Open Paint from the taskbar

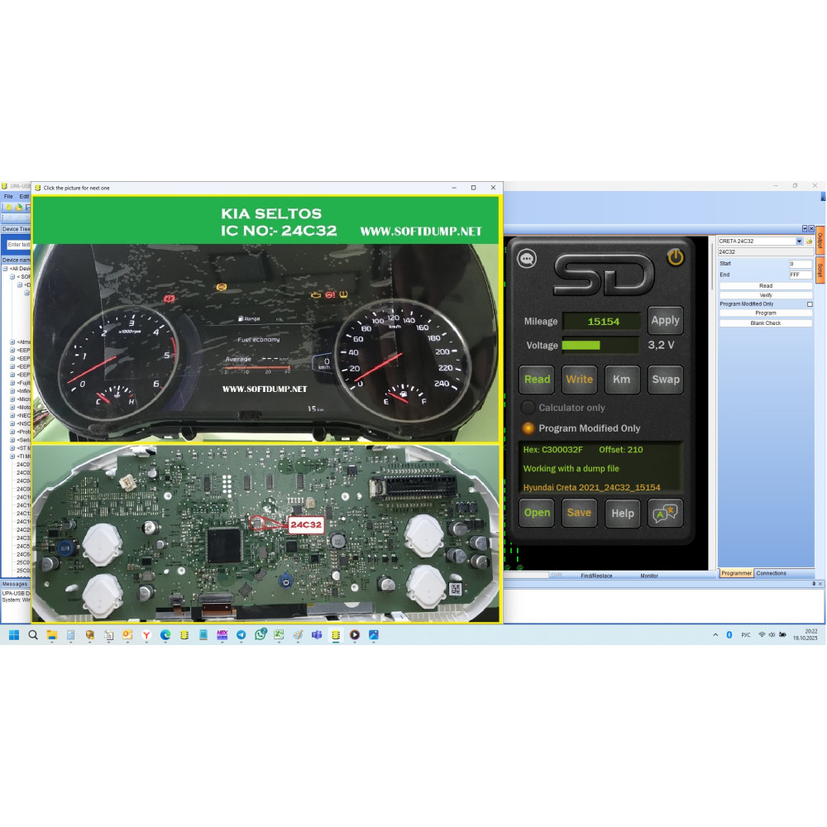[x=298, y=634]
